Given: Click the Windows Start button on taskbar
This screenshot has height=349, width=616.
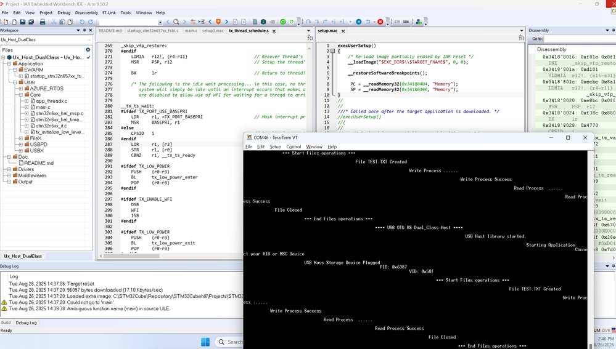Looking at the screenshot, I should coord(205,342).
